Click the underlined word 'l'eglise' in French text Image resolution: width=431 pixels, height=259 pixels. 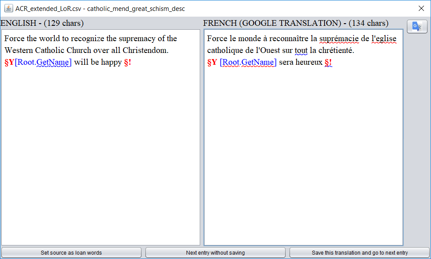[384, 39]
